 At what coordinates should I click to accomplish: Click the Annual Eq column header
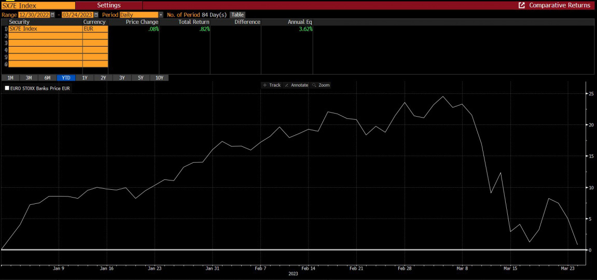(300, 22)
